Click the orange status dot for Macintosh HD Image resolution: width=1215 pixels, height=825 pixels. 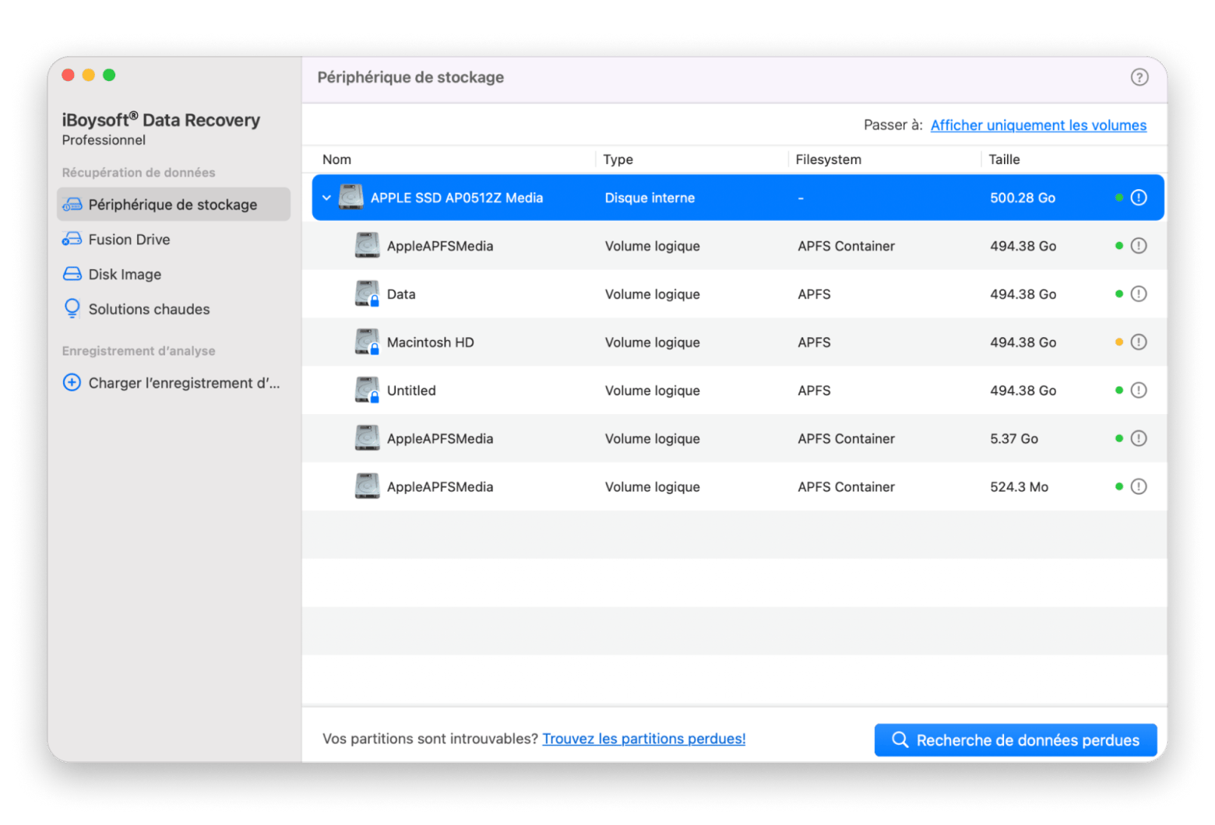point(1119,342)
